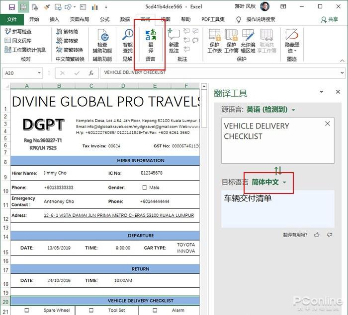Toggle the Male gender checkbox

pos(145,188)
